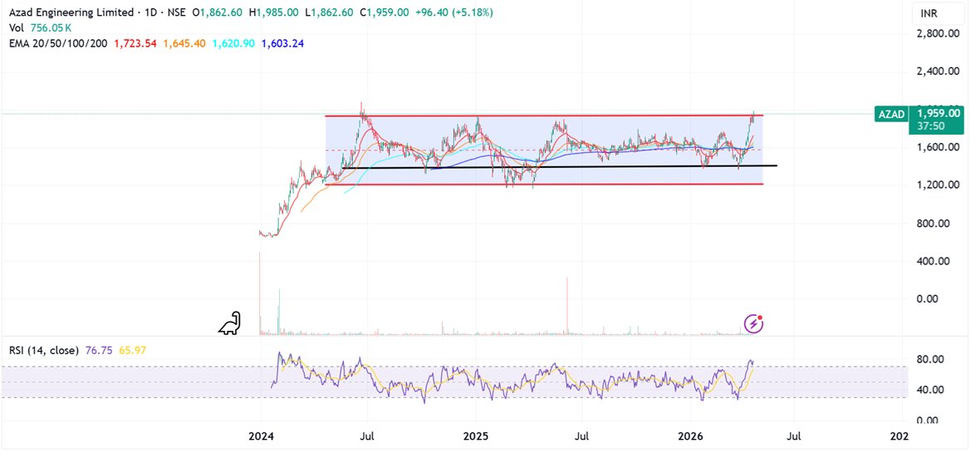This screenshot has width=980, height=458.
Task: Click the 2026 label on time axis
Action: click(690, 436)
